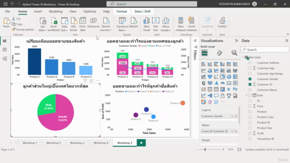
Task: Open Excel workbook data source
Action: click(x=53, y=24)
